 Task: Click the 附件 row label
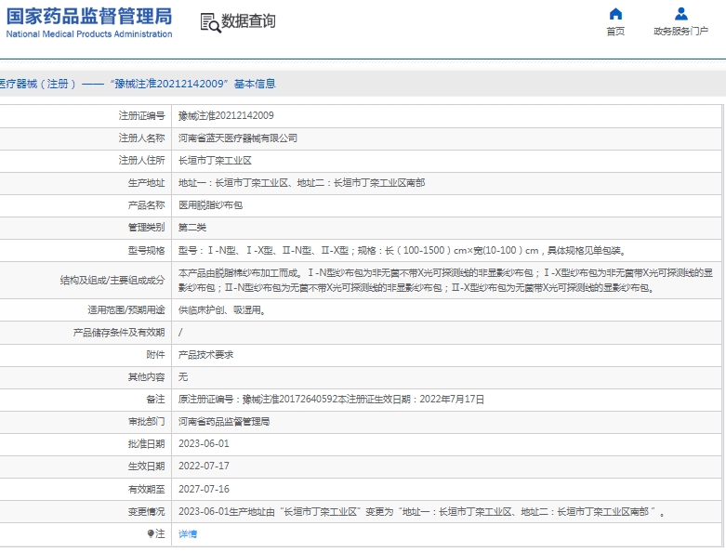coord(155,354)
